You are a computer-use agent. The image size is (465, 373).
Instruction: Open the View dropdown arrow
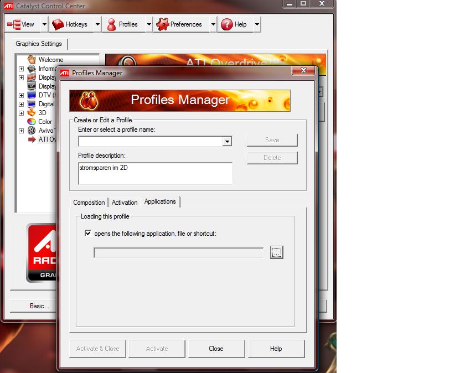point(44,24)
